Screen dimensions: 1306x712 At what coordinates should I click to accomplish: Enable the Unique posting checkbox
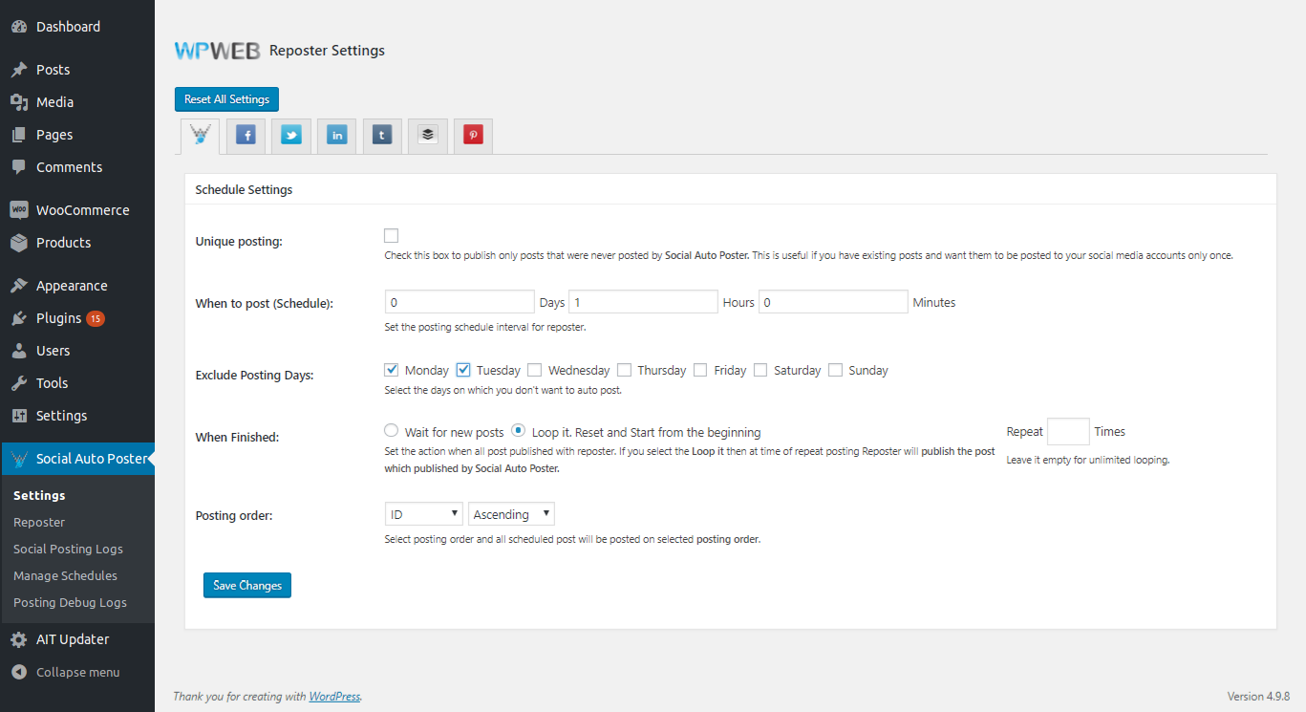pos(391,236)
